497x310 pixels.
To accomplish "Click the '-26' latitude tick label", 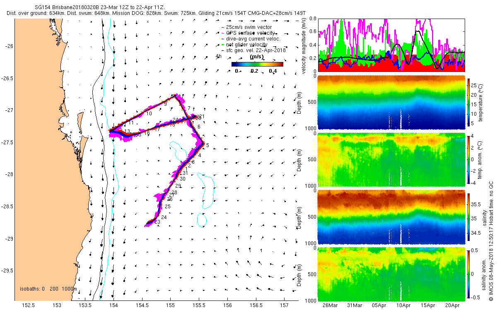I will click(9, 46).
